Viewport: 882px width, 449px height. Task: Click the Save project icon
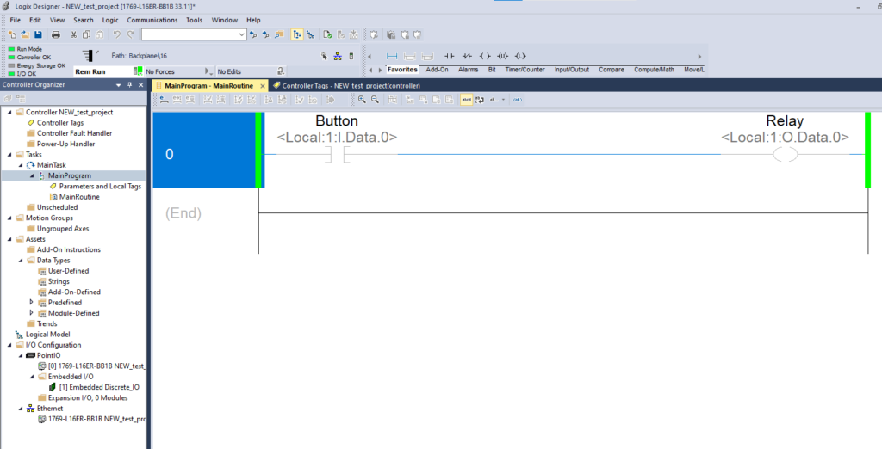(x=38, y=34)
